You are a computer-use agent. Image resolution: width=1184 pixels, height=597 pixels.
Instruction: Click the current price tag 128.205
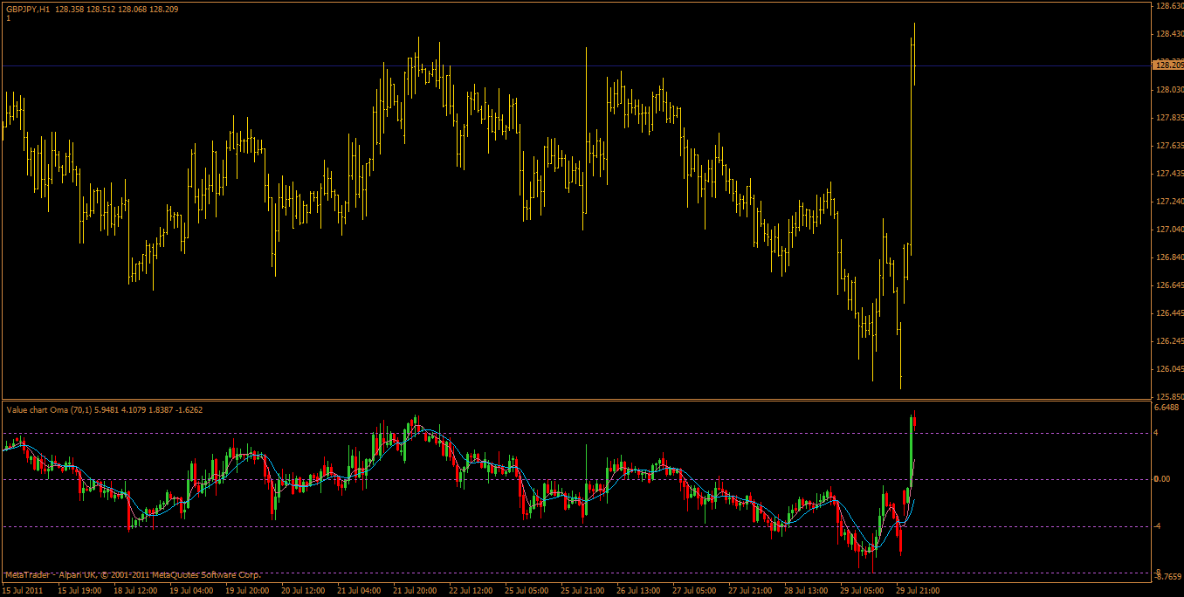tap(1168, 65)
